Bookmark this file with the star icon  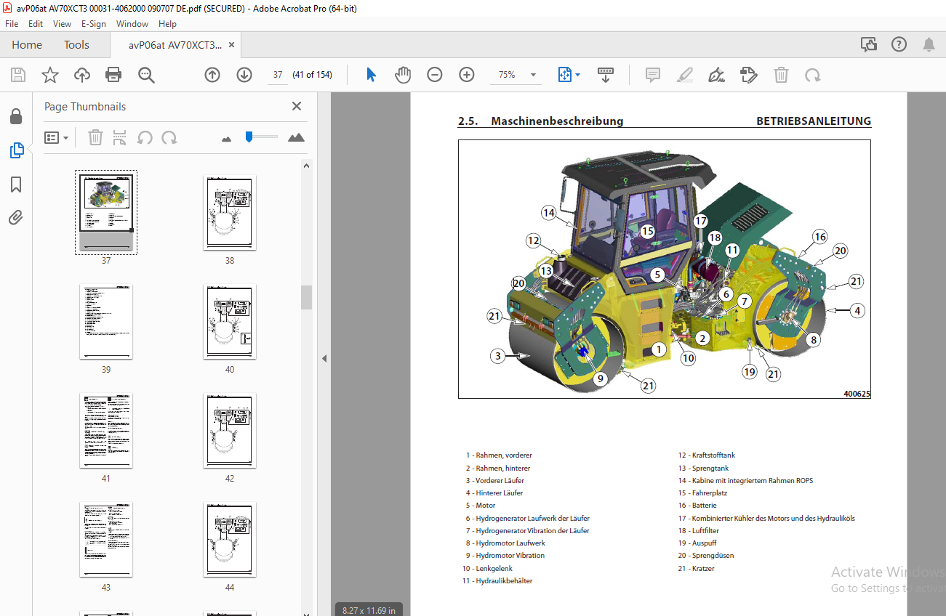(x=49, y=75)
